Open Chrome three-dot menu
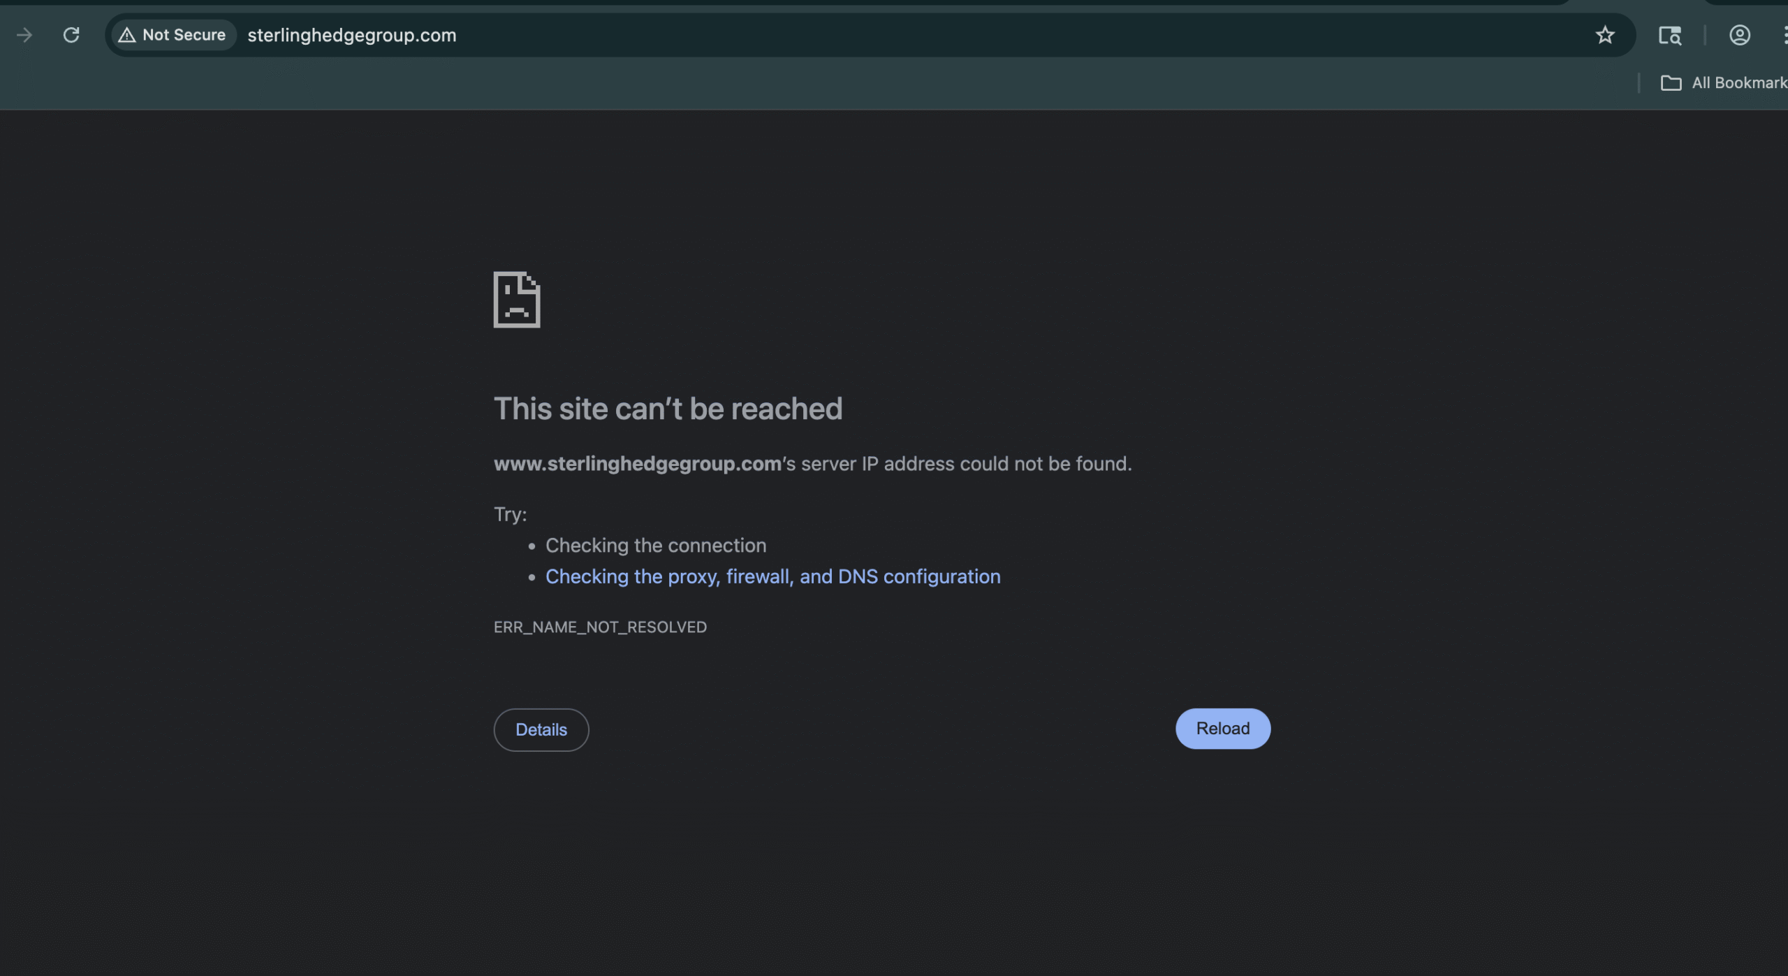The image size is (1788, 976). 1784,35
